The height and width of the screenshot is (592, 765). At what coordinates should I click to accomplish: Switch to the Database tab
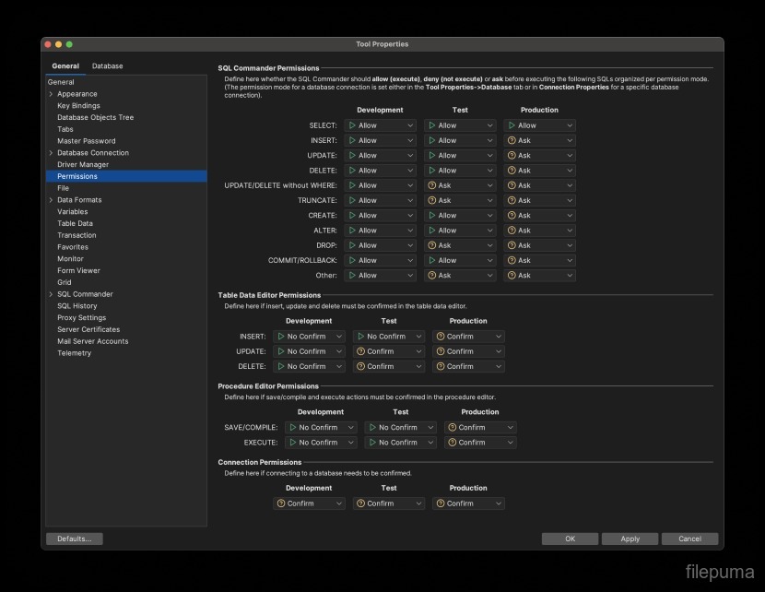[107, 65]
